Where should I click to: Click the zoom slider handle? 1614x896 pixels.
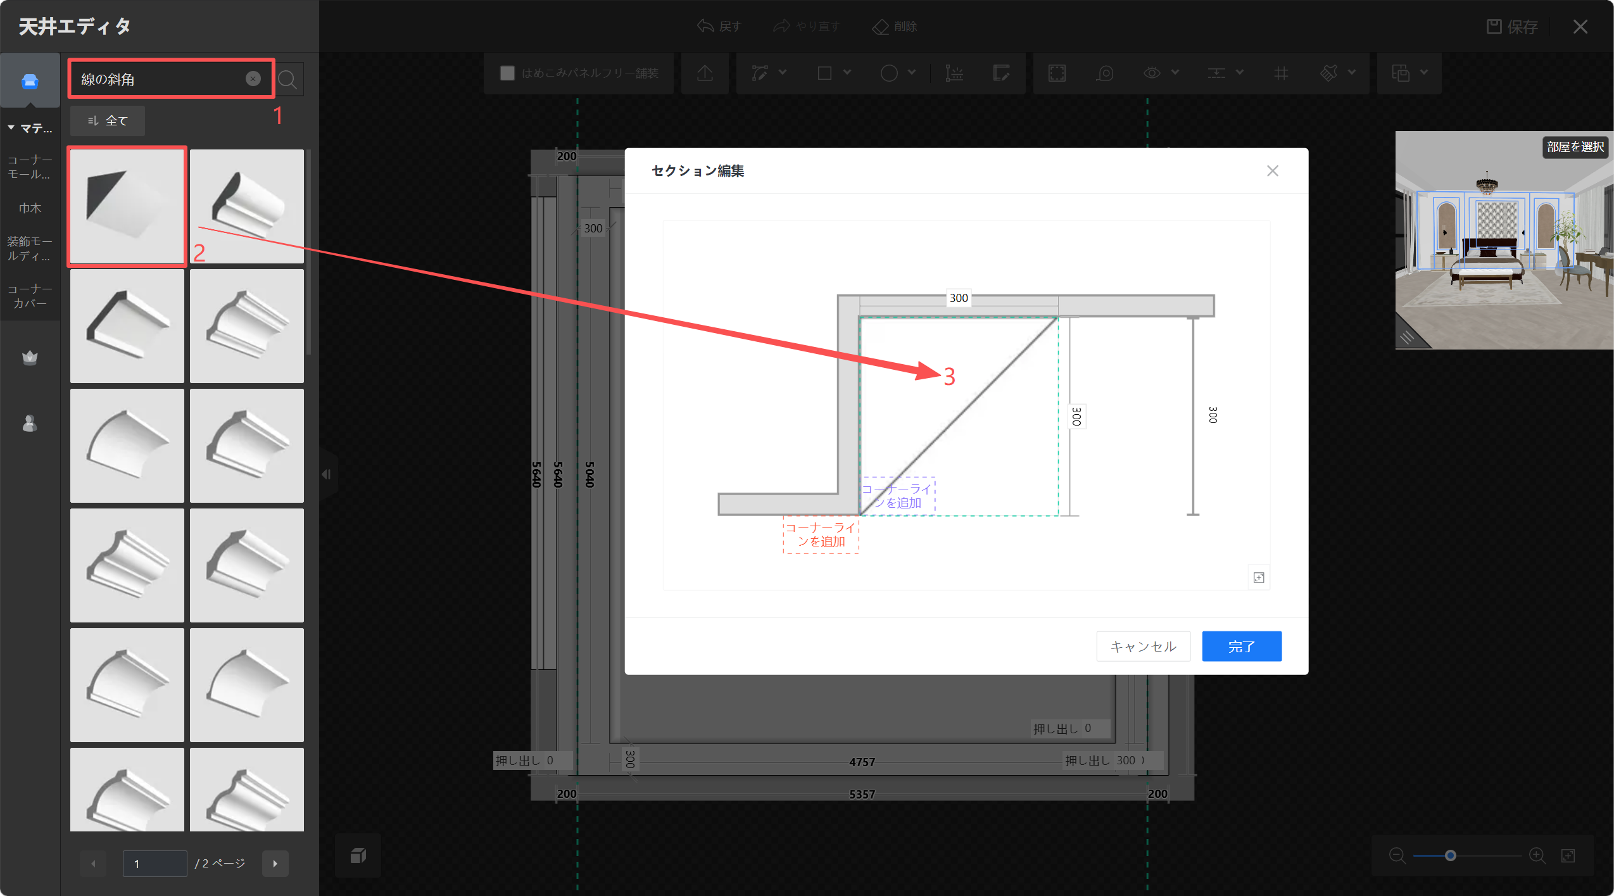tap(1451, 855)
